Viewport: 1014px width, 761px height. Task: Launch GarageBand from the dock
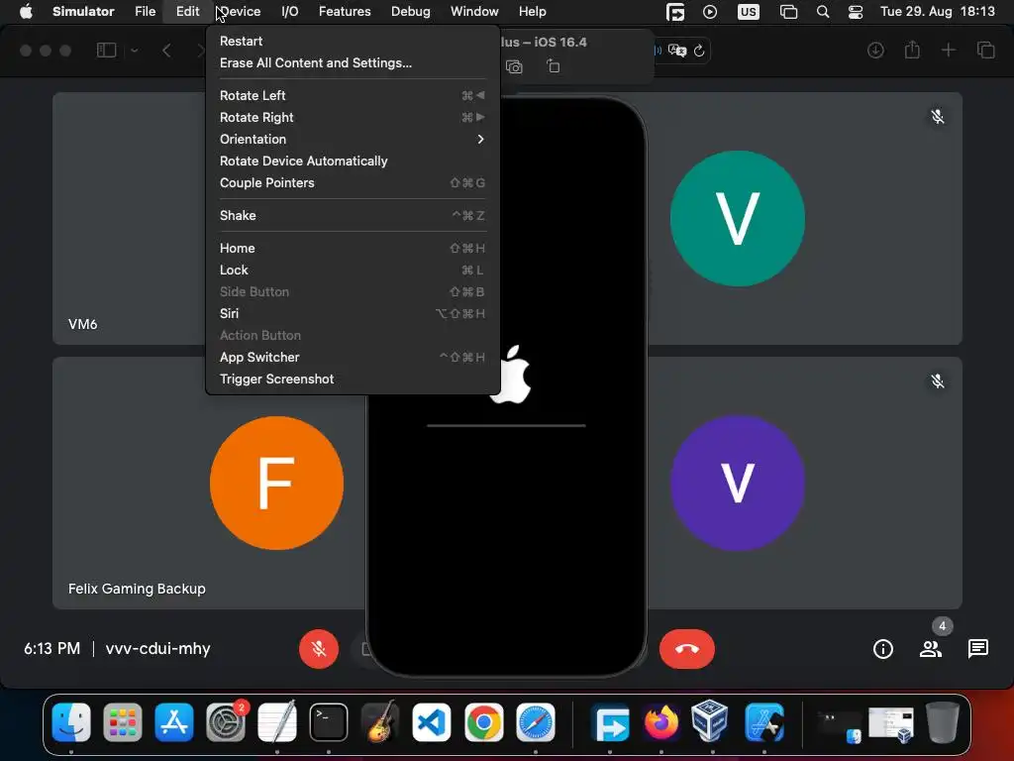[380, 722]
